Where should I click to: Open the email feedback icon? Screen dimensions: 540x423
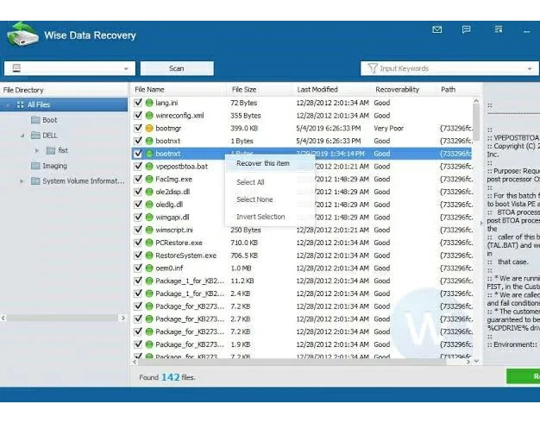tap(437, 29)
